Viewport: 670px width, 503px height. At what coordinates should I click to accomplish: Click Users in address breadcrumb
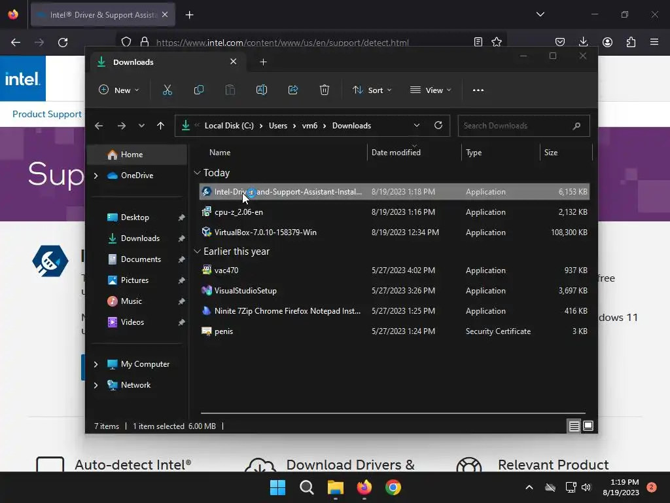[x=278, y=126]
